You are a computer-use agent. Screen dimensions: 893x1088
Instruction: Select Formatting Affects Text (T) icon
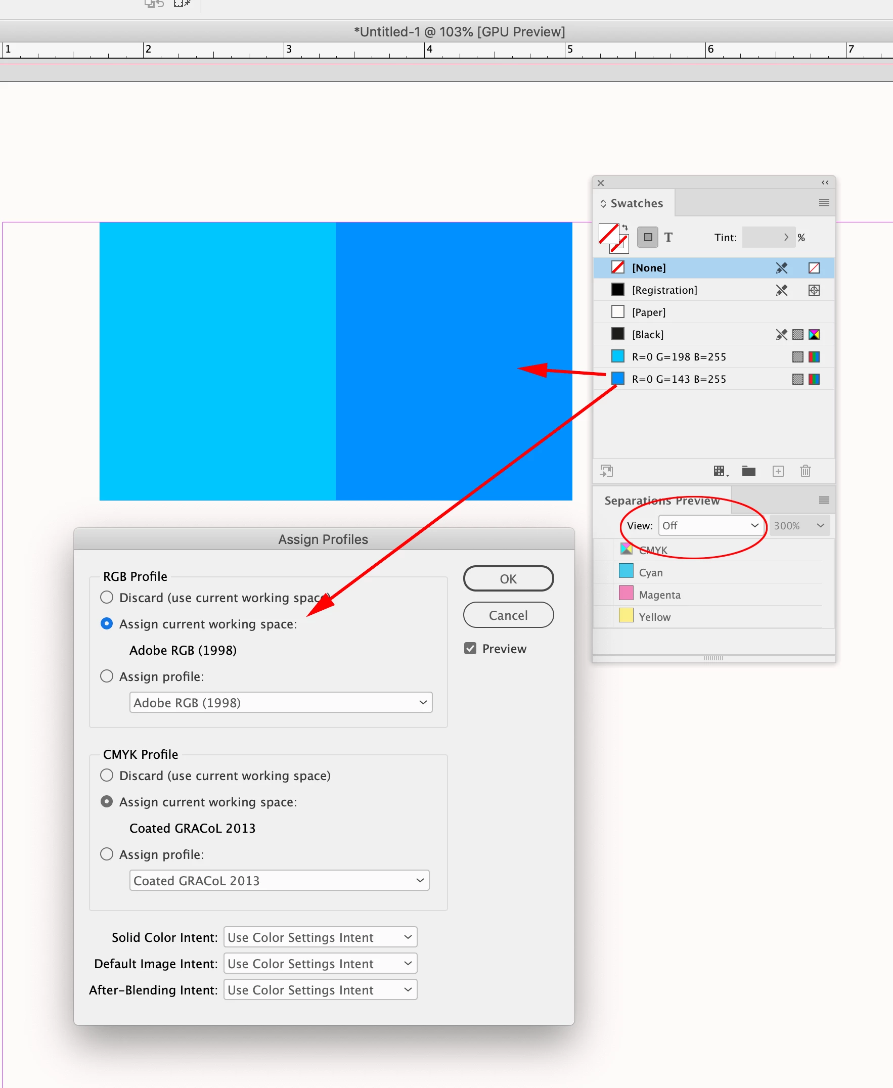pyautogui.click(x=668, y=237)
